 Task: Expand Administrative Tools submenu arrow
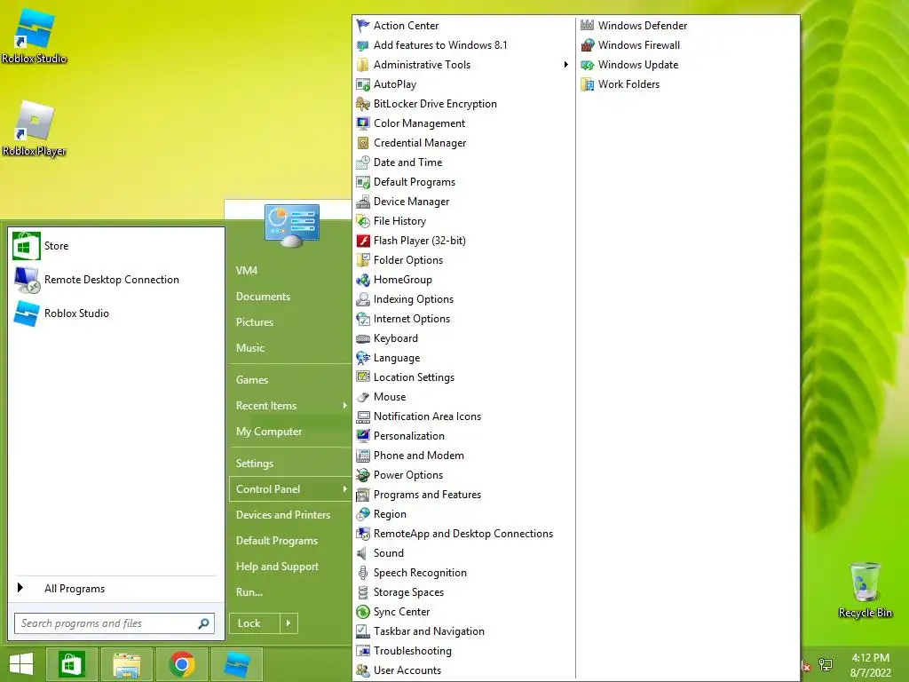pos(565,64)
